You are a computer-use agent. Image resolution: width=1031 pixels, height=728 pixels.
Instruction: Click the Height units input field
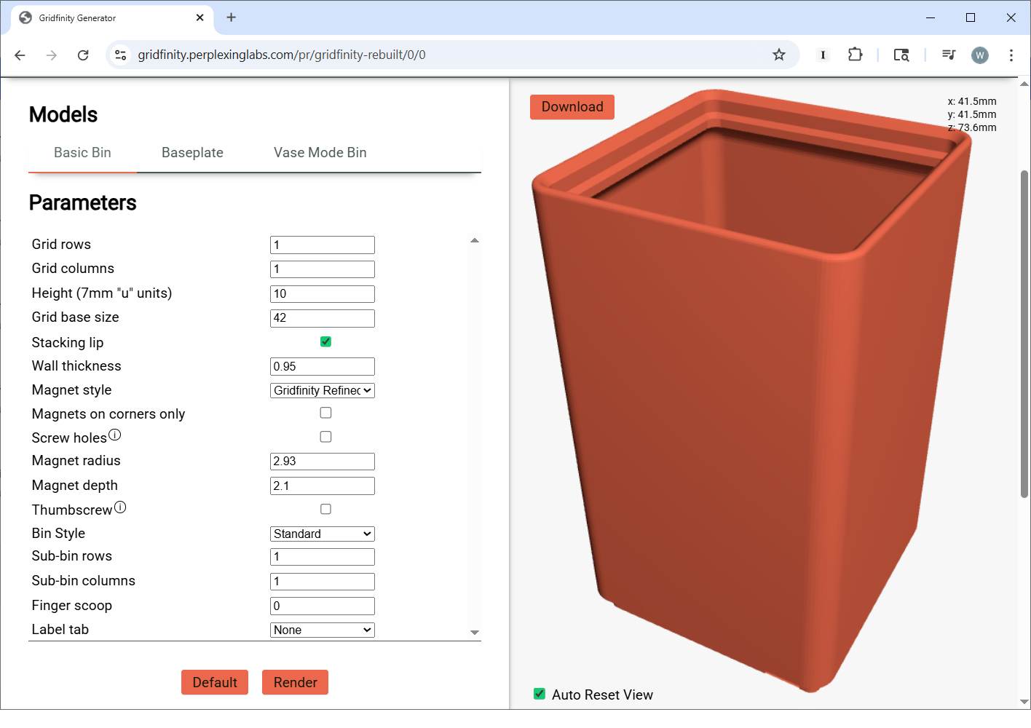[323, 294]
